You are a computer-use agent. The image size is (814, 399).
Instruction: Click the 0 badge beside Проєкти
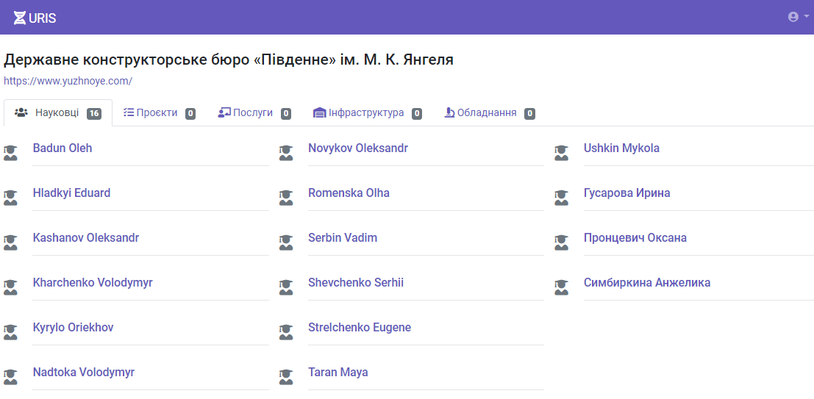(x=190, y=114)
